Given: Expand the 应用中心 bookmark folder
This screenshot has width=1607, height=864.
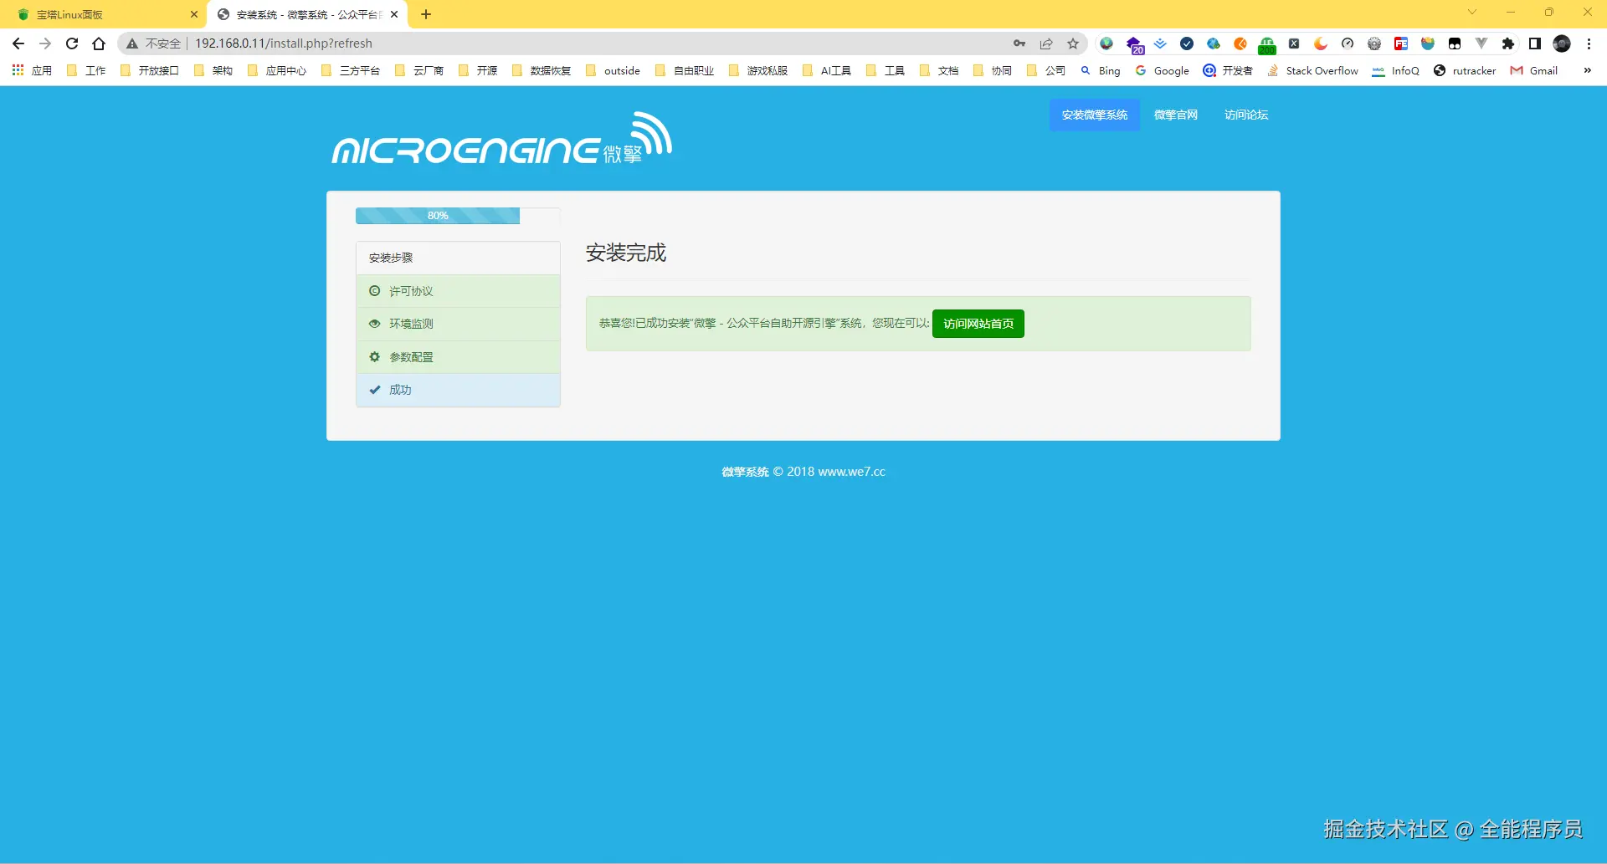Looking at the screenshot, I should tap(276, 71).
